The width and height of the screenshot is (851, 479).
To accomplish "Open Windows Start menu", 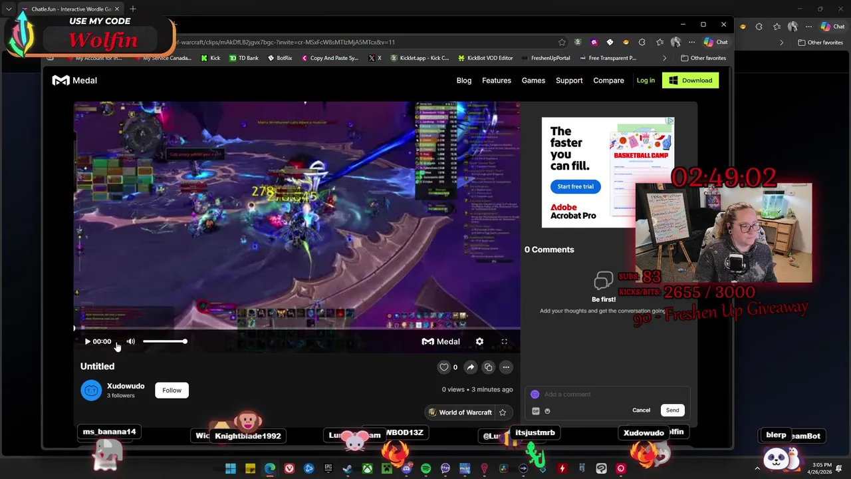I will (230, 468).
